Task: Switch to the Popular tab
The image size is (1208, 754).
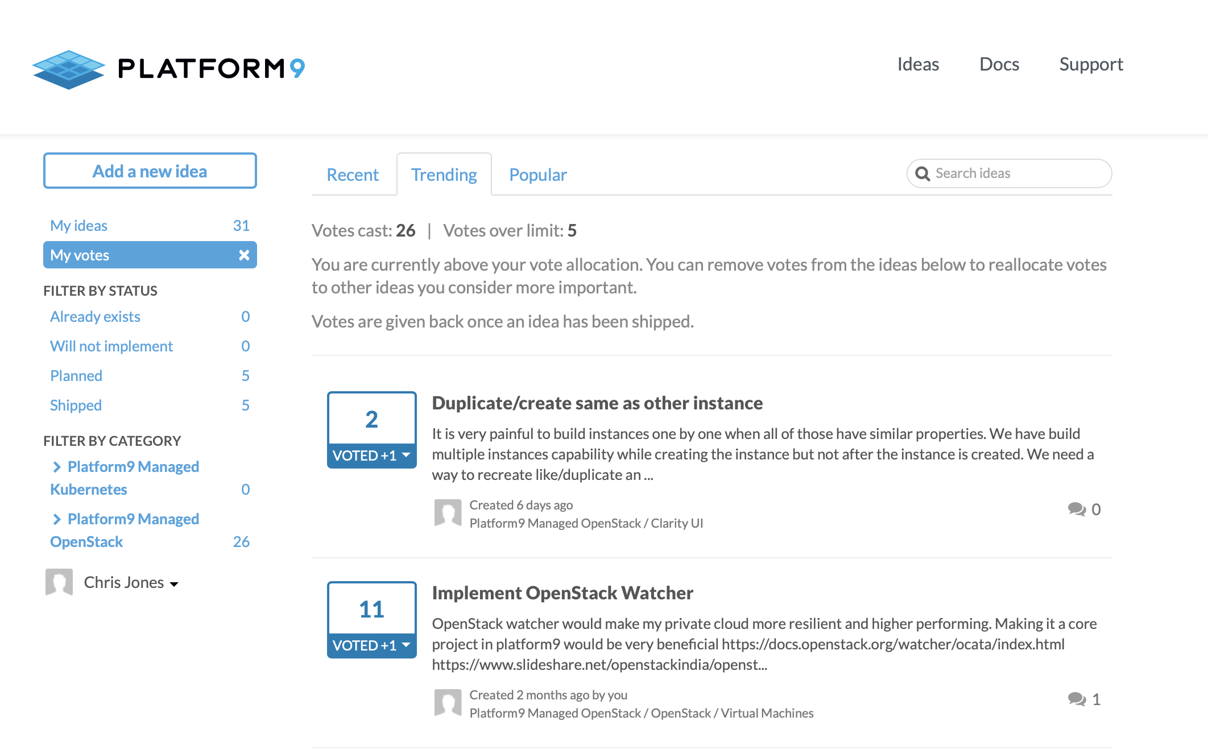Action: (537, 175)
